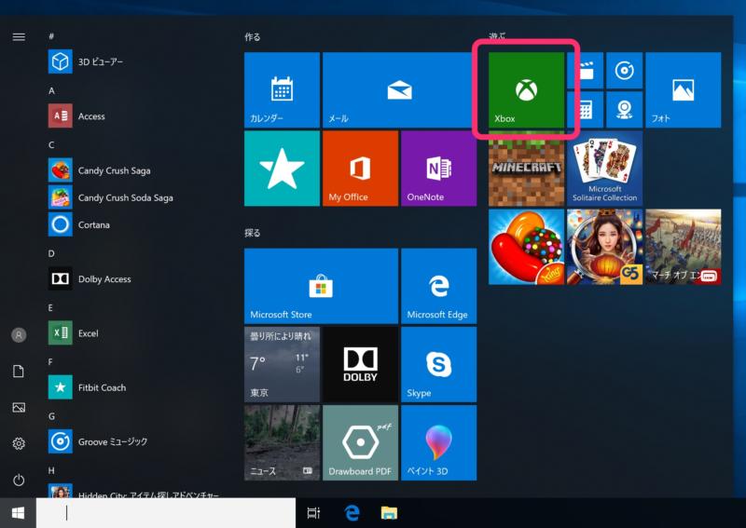The width and height of the screenshot is (746, 528).
Task: Open the Microsoft Store tile
Action: tap(321, 286)
